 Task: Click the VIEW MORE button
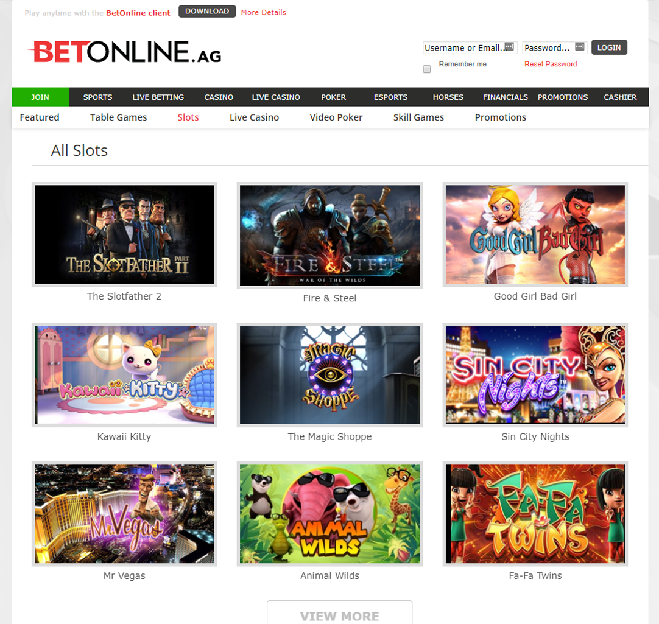(340, 612)
